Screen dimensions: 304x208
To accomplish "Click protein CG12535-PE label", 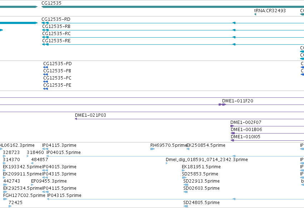I will 57,85.
